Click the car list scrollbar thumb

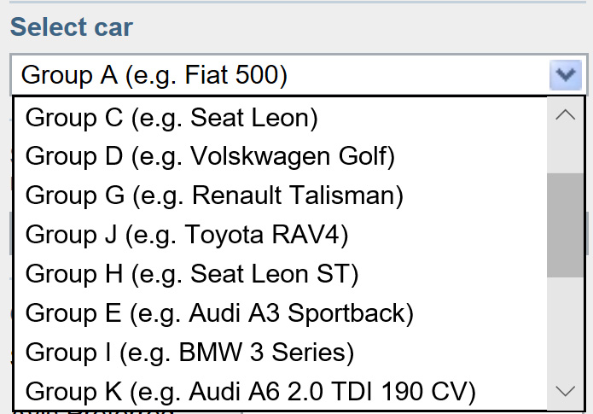pos(565,225)
